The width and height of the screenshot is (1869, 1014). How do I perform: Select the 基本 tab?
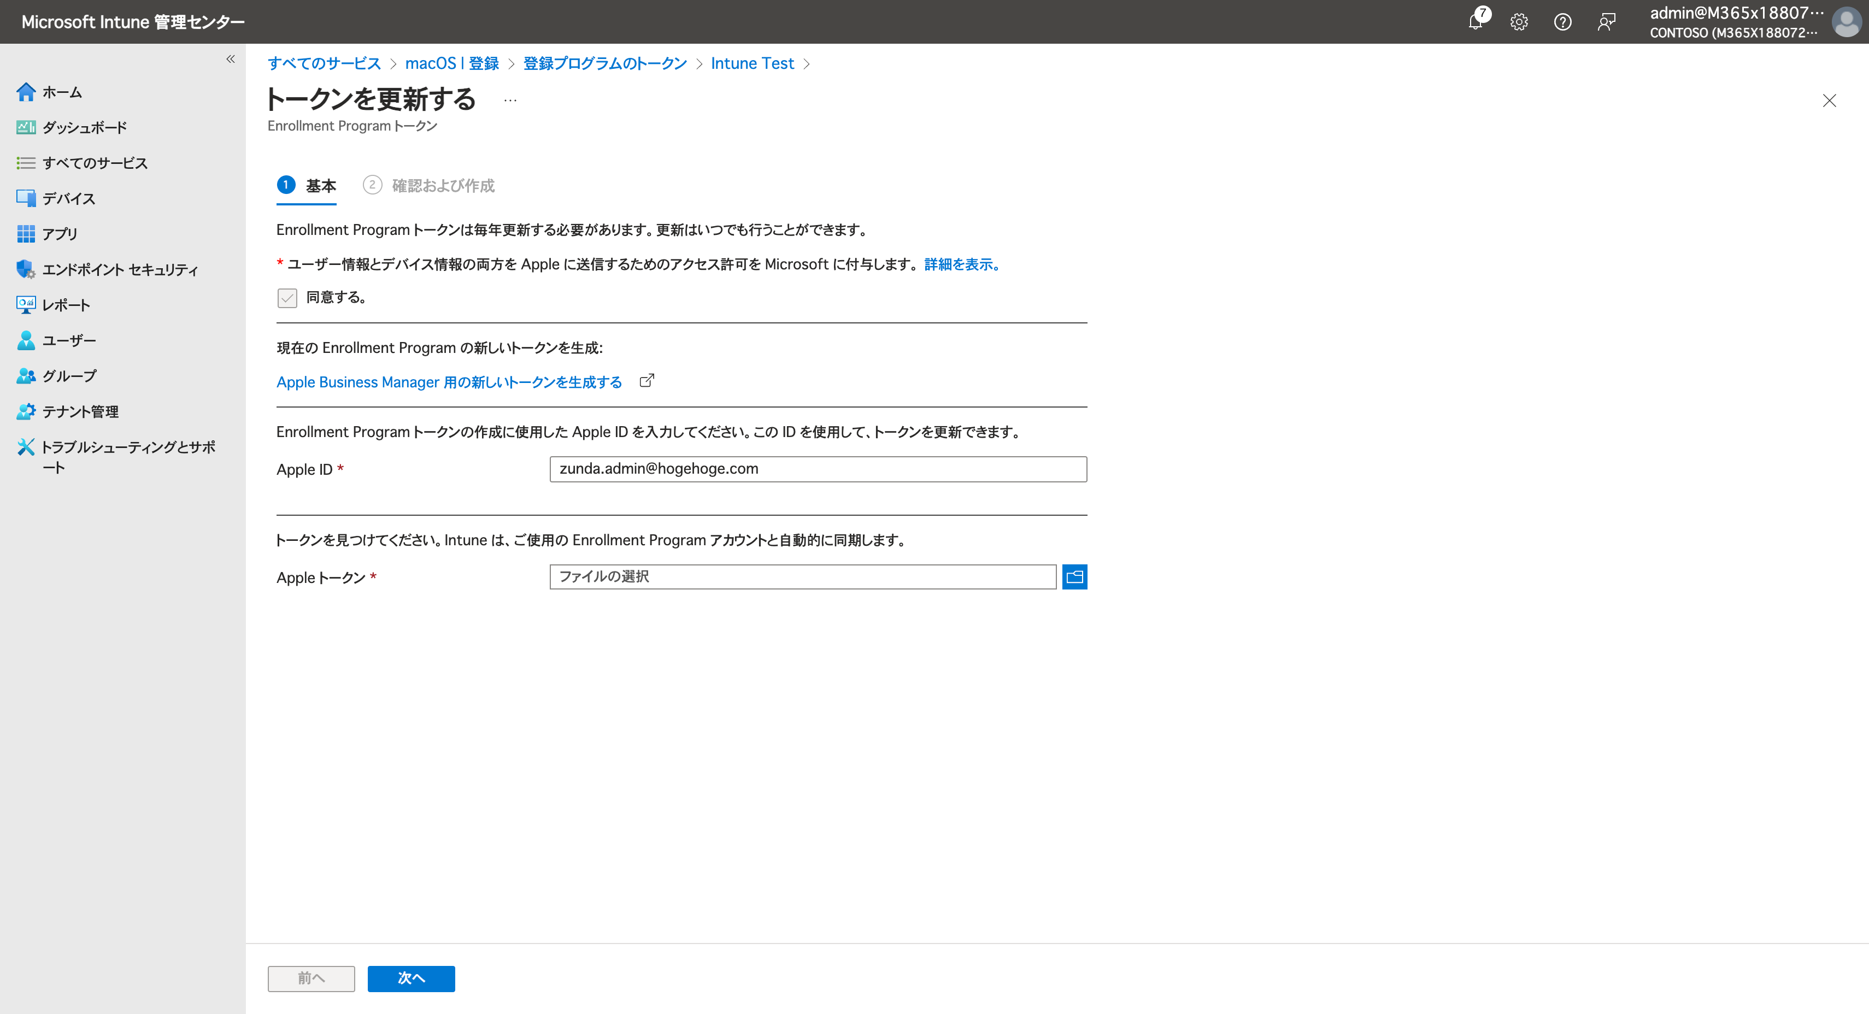click(306, 186)
